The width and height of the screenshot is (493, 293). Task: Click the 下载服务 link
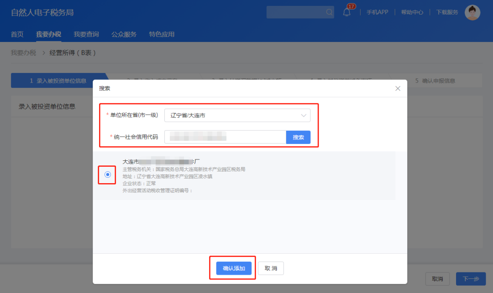pyautogui.click(x=447, y=12)
